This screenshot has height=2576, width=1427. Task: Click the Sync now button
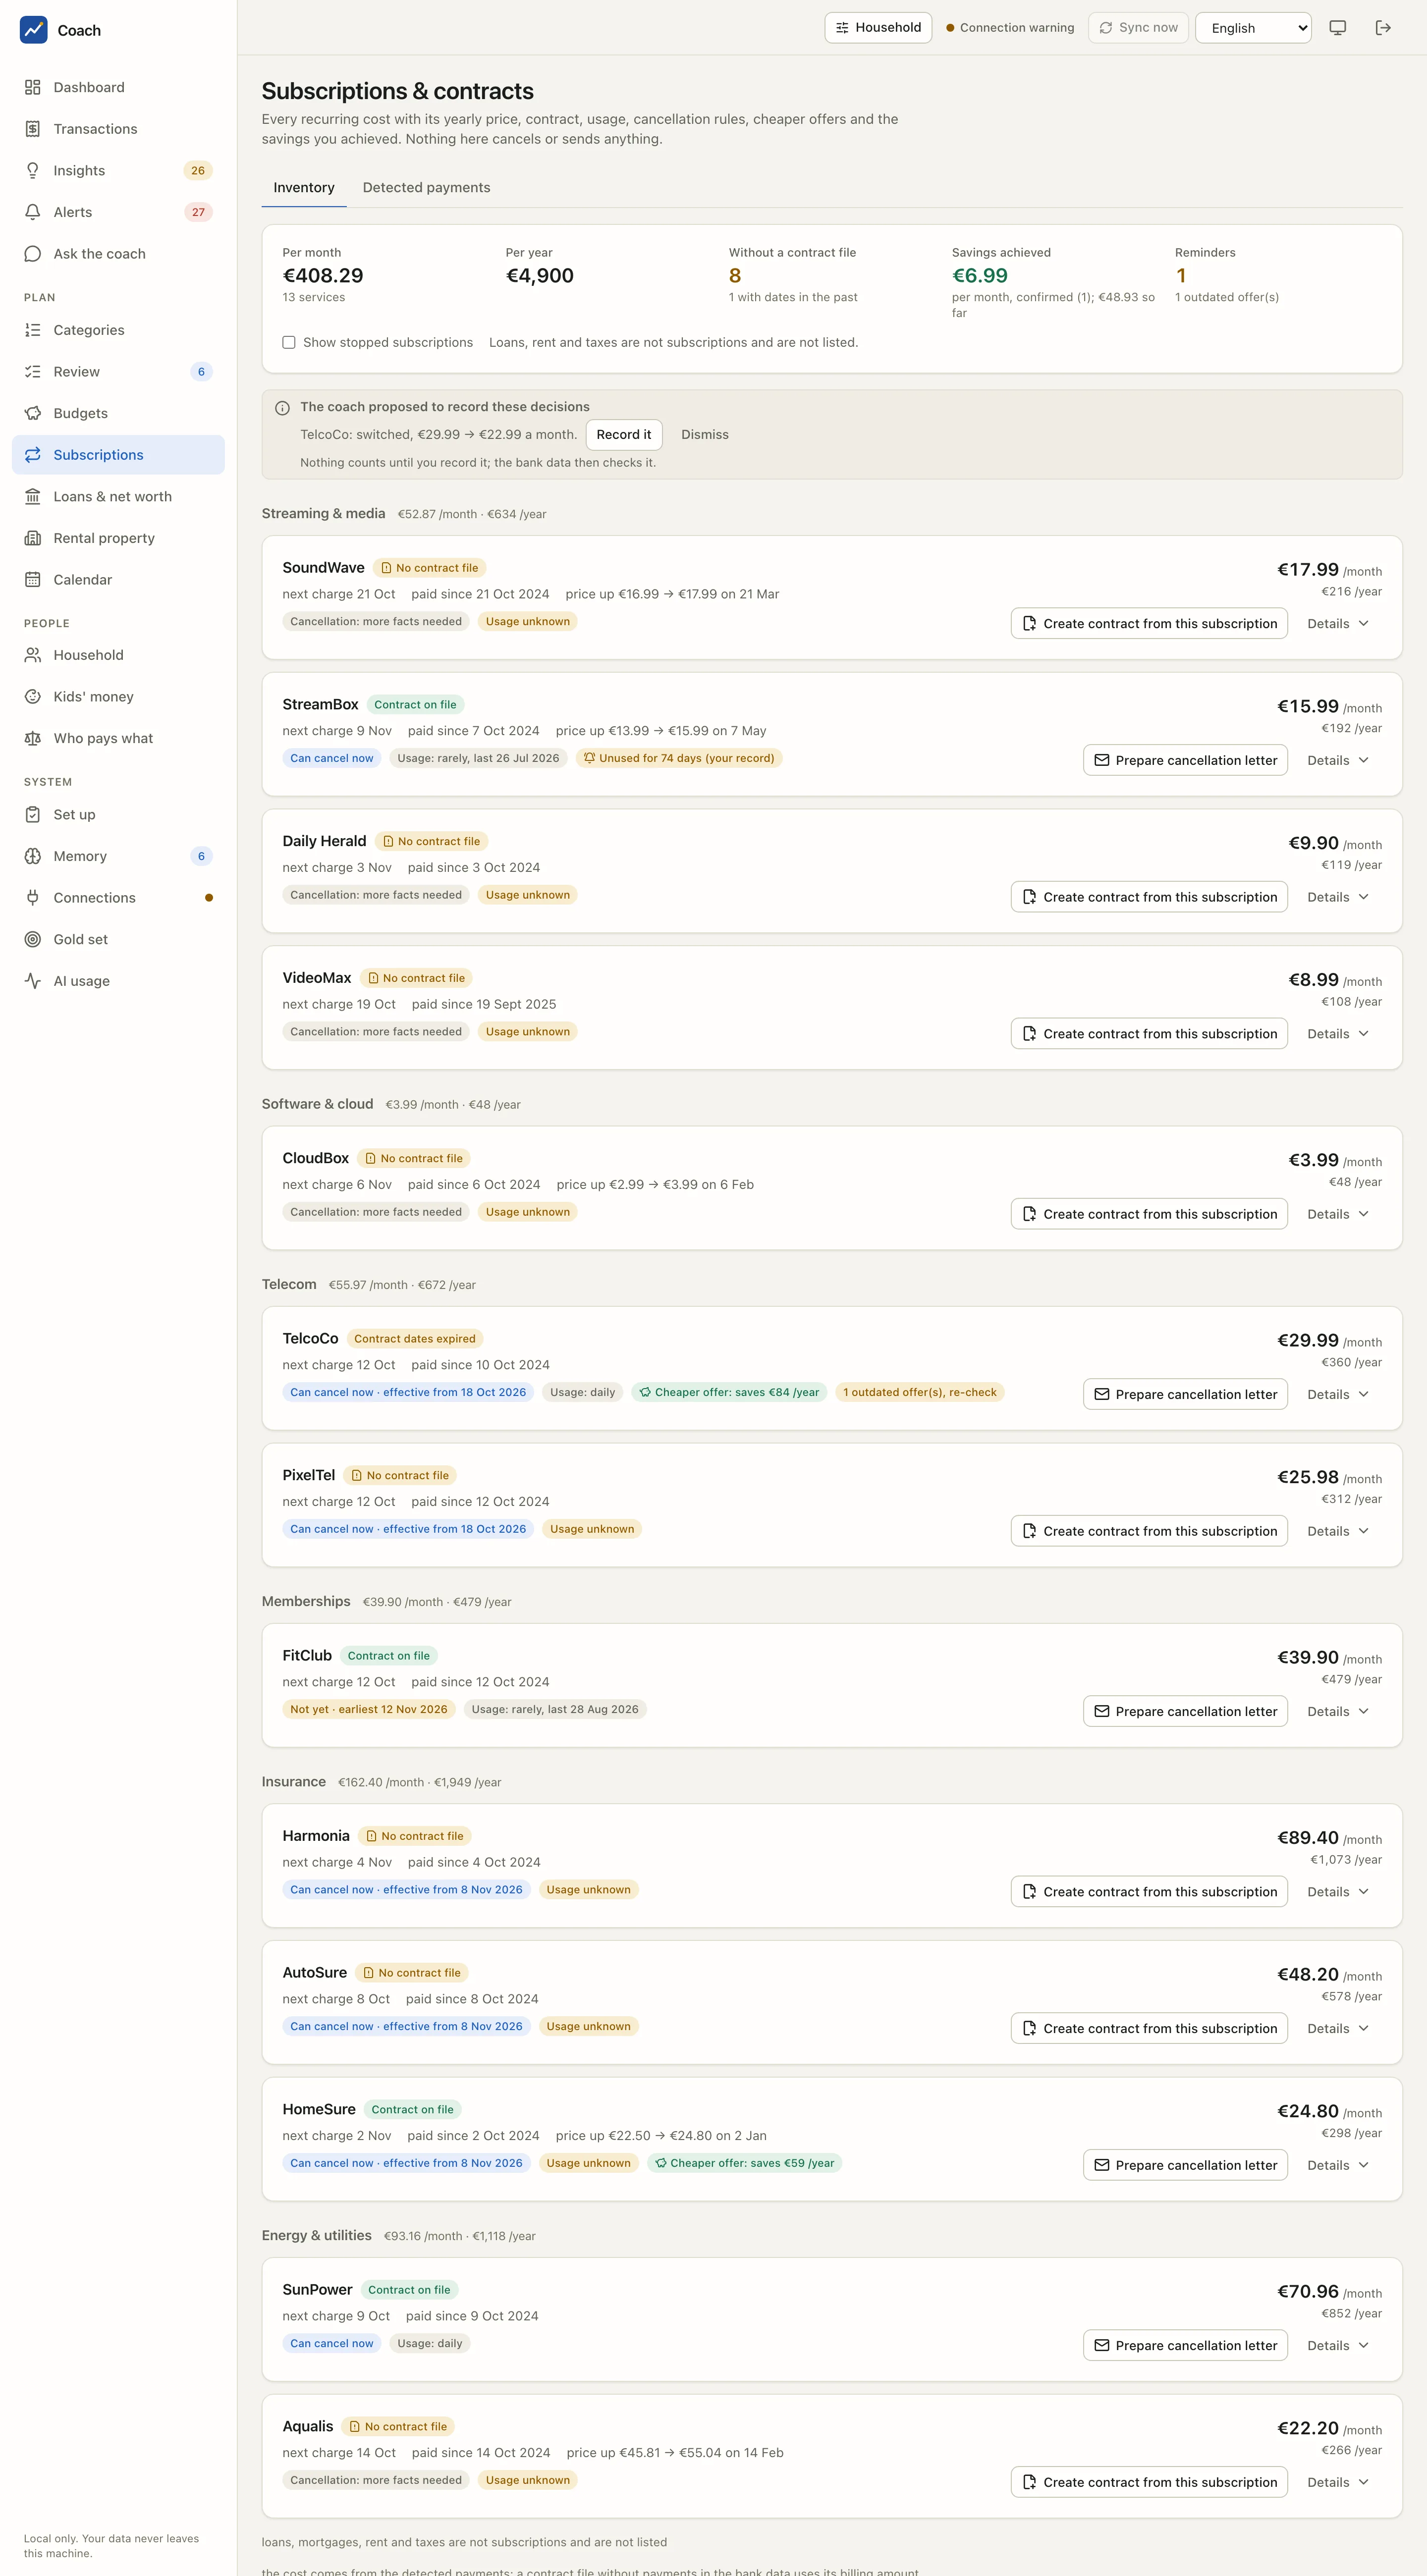1138,28
